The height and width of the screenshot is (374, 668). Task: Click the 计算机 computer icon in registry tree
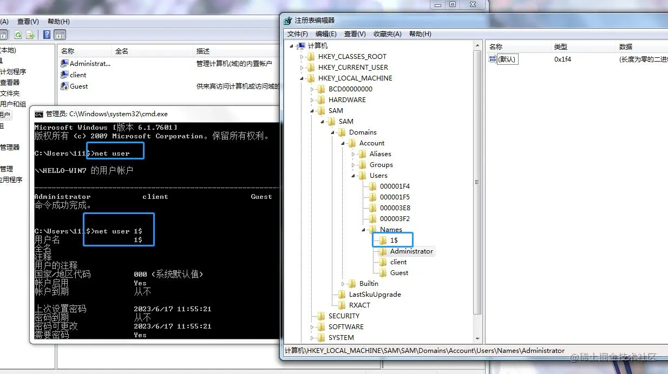coord(302,46)
